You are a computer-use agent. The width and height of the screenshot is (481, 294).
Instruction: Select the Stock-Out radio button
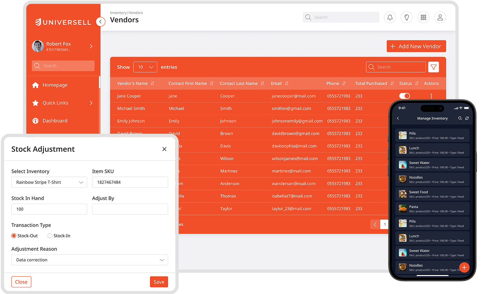(x=14, y=236)
